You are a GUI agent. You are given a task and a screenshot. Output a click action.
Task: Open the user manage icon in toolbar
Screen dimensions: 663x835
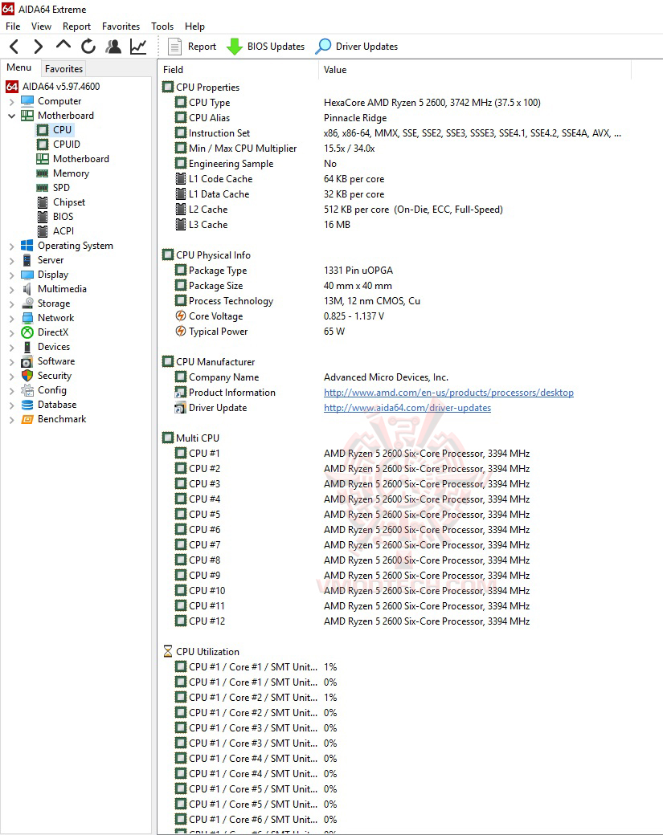coord(113,47)
